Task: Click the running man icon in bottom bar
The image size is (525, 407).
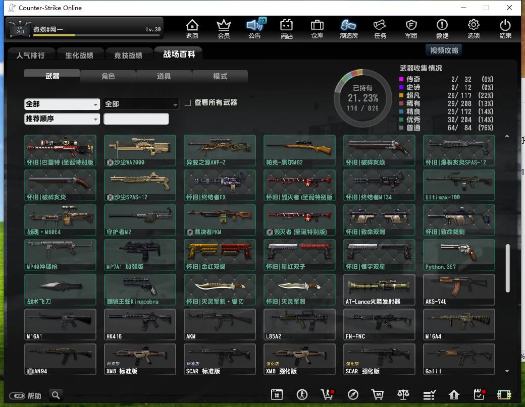Action: pos(302,394)
